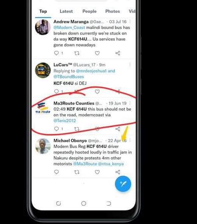Switch to the People tab
Image resolution: width=197 pixels, height=224 pixels.
[89, 11]
